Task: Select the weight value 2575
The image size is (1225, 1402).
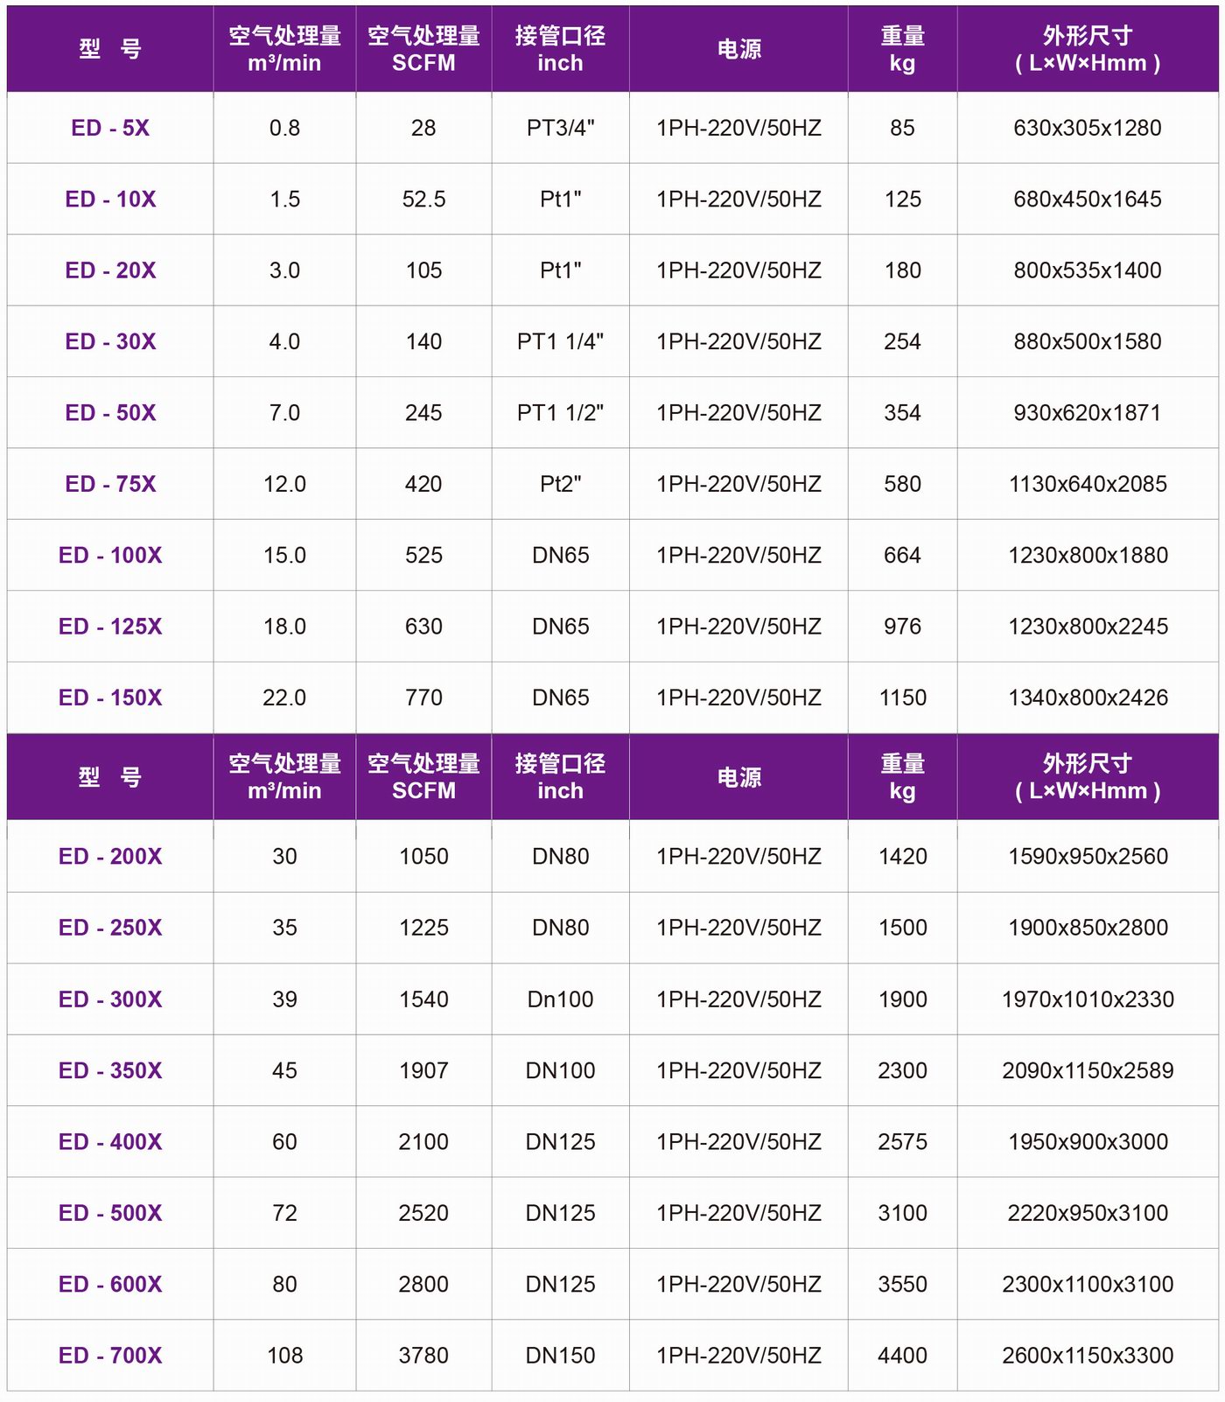Action: [x=902, y=1141]
